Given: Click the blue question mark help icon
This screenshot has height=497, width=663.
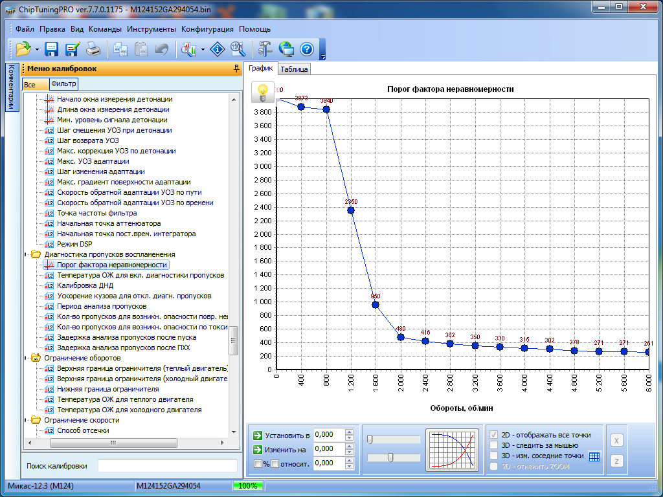Looking at the screenshot, I should tap(306, 49).
